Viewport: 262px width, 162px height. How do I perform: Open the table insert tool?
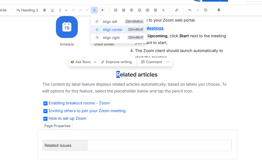point(155,10)
